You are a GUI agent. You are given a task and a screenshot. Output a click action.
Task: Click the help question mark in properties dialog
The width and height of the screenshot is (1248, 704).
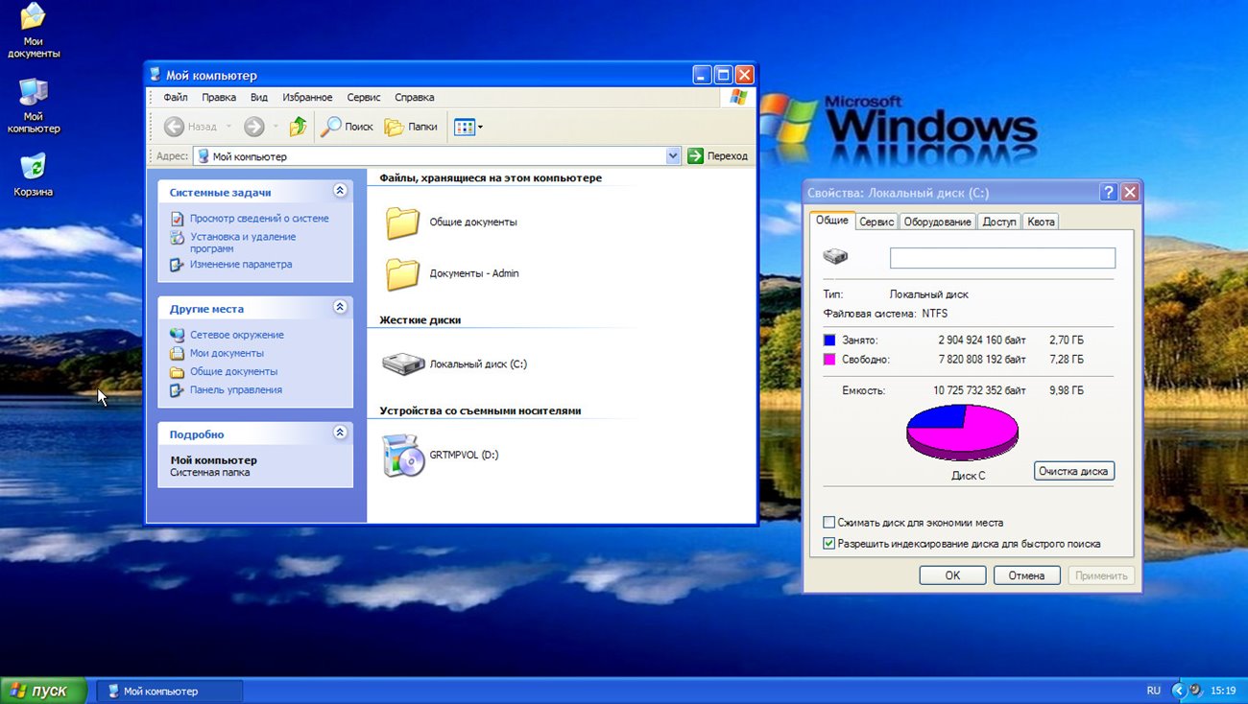point(1109,192)
